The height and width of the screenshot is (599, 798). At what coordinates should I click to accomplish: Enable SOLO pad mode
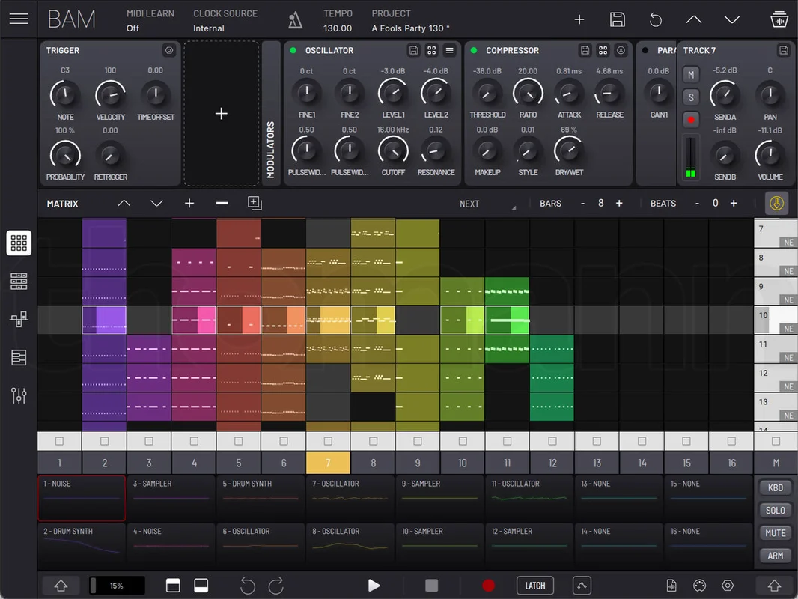tap(775, 511)
